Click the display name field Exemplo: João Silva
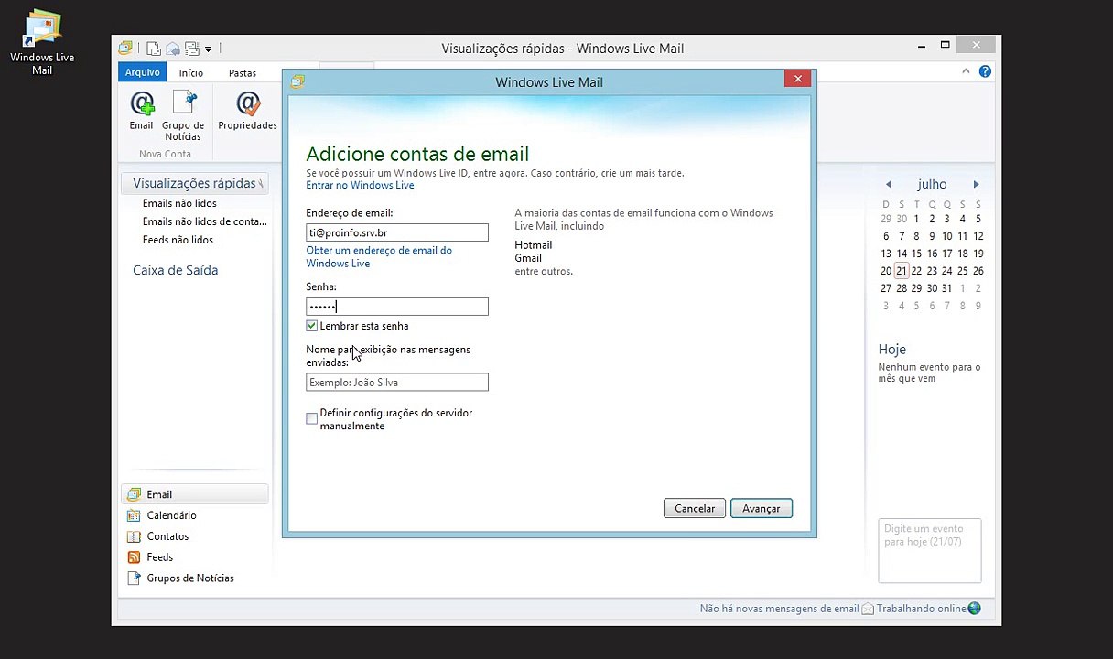 click(397, 383)
